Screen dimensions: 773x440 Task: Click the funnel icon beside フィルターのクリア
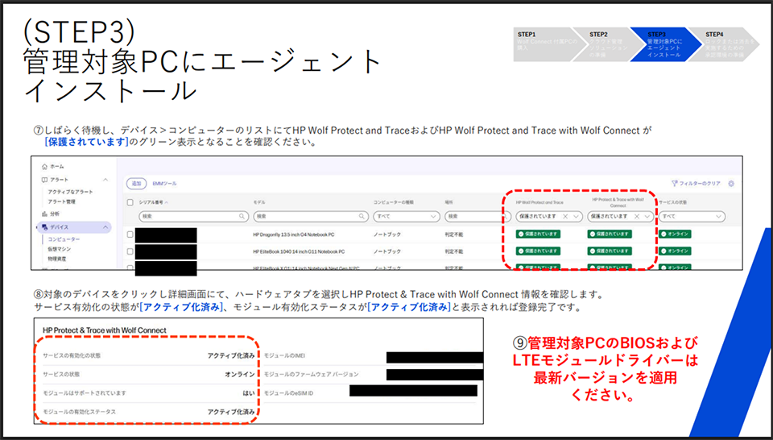click(675, 184)
